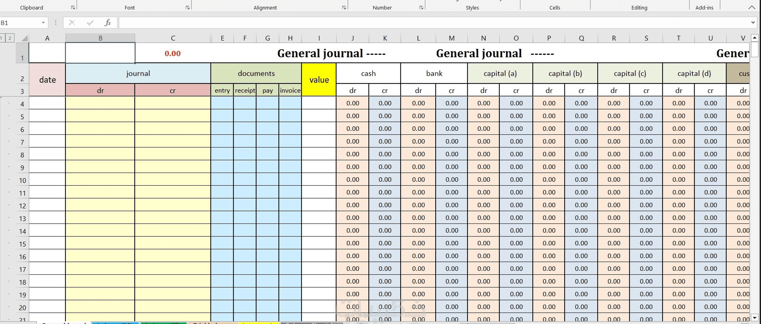Click the "dr" cell under journal
Image resolution: width=761 pixels, height=324 pixels.
pos(100,90)
